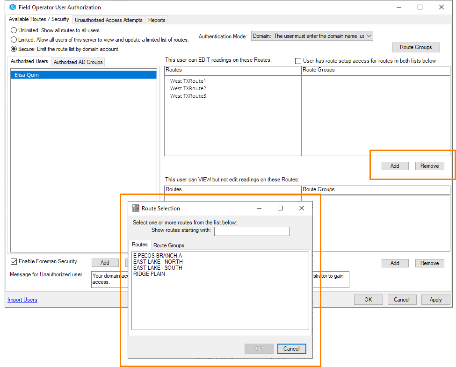Open Unauthorized Access Attempts tab
The image size is (456, 367).
tap(109, 20)
